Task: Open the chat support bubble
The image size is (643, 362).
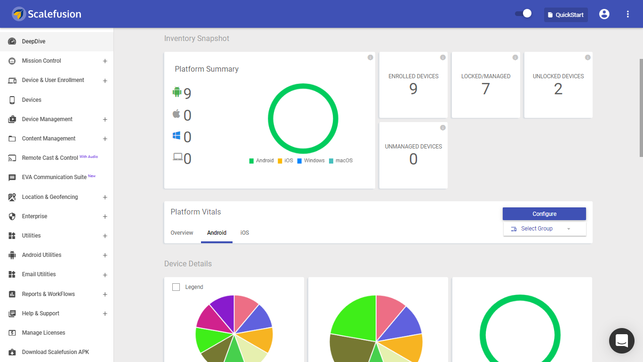Action: (622, 341)
